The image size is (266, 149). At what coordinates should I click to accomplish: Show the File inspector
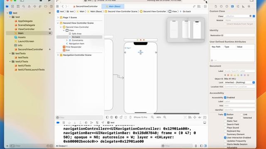point(216,7)
